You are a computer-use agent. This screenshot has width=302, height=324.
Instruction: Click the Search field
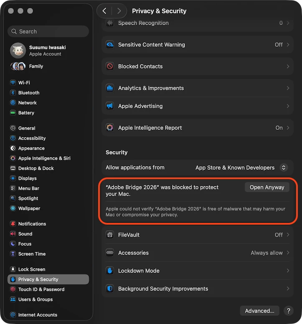point(48,31)
